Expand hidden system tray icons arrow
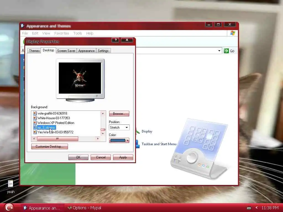This screenshot has width=283, height=212. point(256,208)
